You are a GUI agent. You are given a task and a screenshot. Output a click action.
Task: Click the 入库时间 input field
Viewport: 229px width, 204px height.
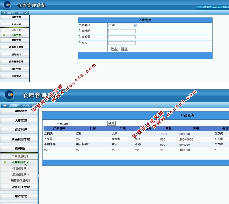tap(122, 31)
